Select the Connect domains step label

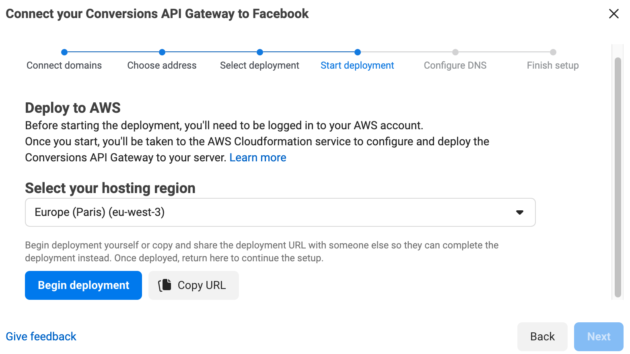[64, 65]
